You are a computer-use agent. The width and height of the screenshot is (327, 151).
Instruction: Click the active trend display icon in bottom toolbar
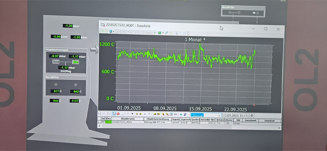114,114
